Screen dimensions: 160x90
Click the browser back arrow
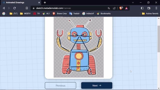tap(4, 8)
